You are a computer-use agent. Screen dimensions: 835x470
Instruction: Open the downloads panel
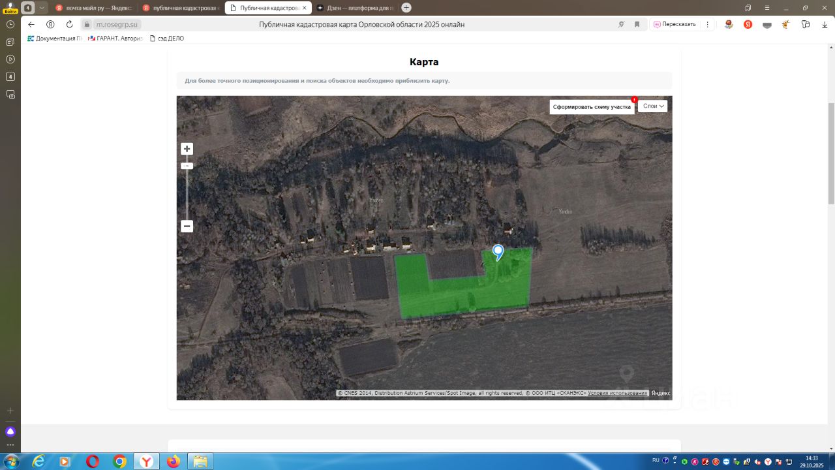pyautogui.click(x=825, y=24)
